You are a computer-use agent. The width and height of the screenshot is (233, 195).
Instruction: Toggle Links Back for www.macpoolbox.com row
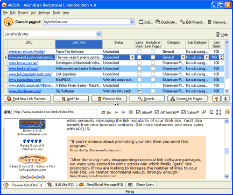[x=139, y=80]
